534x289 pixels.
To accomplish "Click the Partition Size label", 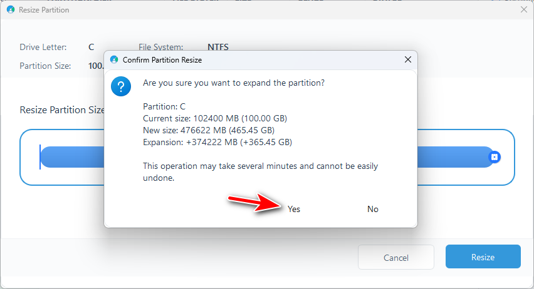I will pos(45,66).
